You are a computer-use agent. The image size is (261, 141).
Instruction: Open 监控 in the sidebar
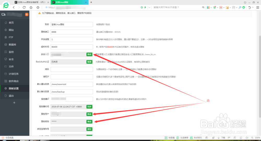pyautogui.click(x=15, y=52)
